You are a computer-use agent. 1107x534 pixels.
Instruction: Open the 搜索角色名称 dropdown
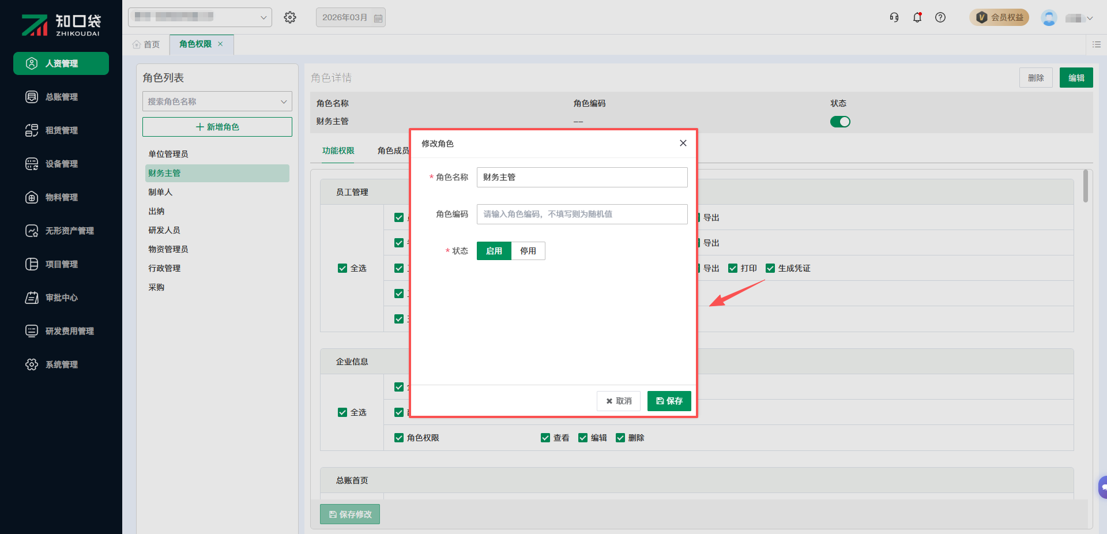click(217, 101)
